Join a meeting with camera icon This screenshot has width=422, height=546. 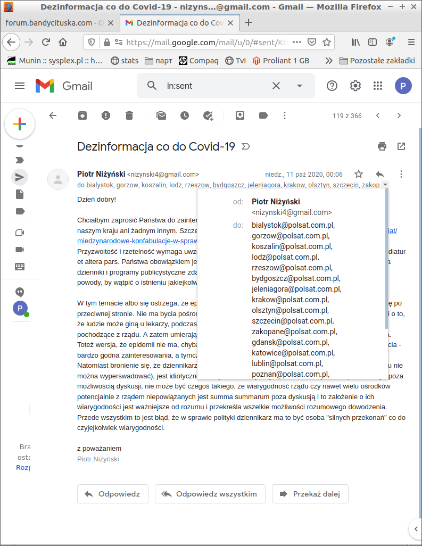click(20, 250)
